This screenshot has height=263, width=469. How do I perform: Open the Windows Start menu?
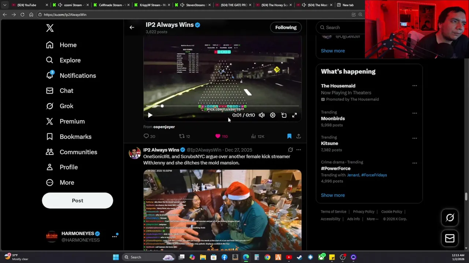click(x=116, y=257)
